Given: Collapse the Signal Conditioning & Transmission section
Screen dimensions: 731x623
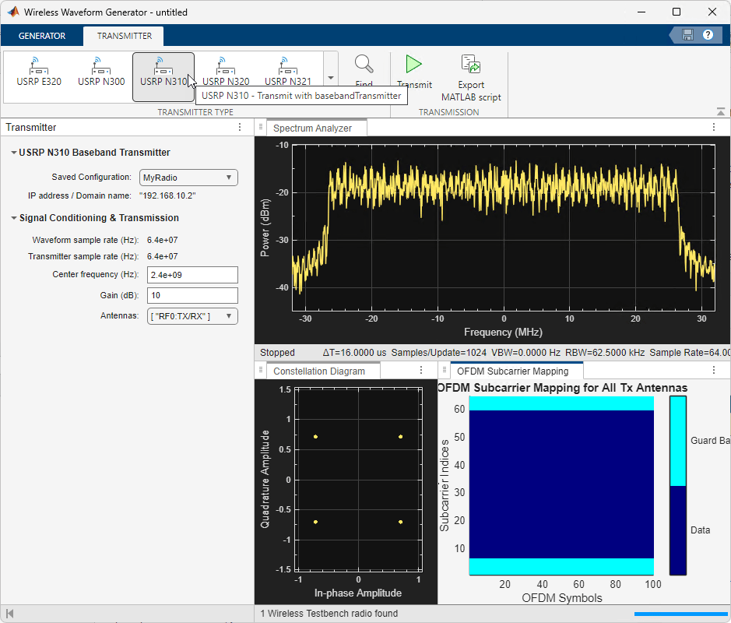Looking at the screenshot, I should coord(12,217).
